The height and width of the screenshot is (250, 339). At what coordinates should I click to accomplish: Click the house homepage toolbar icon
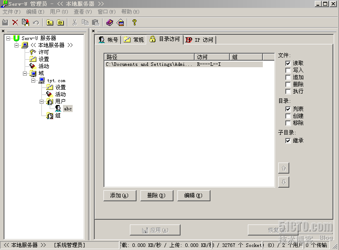(120, 22)
